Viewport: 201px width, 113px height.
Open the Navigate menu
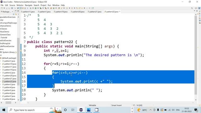(x=29, y=5)
